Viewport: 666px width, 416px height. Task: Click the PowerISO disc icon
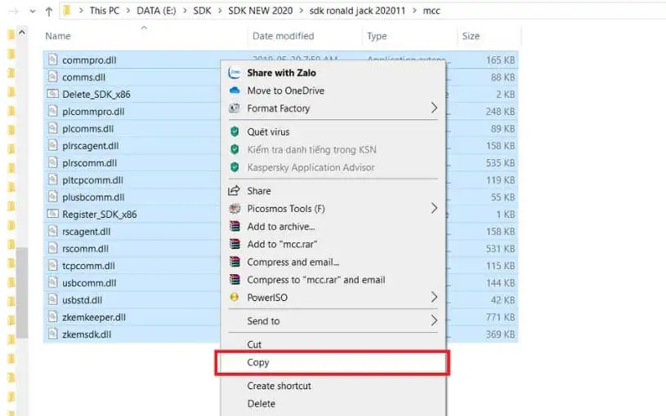pyautogui.click(x=235, y=298)
